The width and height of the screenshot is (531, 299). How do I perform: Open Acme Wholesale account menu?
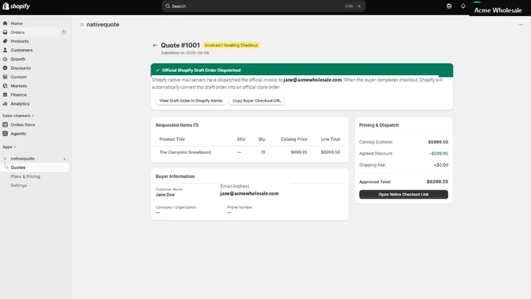click(x=498, y=10)
